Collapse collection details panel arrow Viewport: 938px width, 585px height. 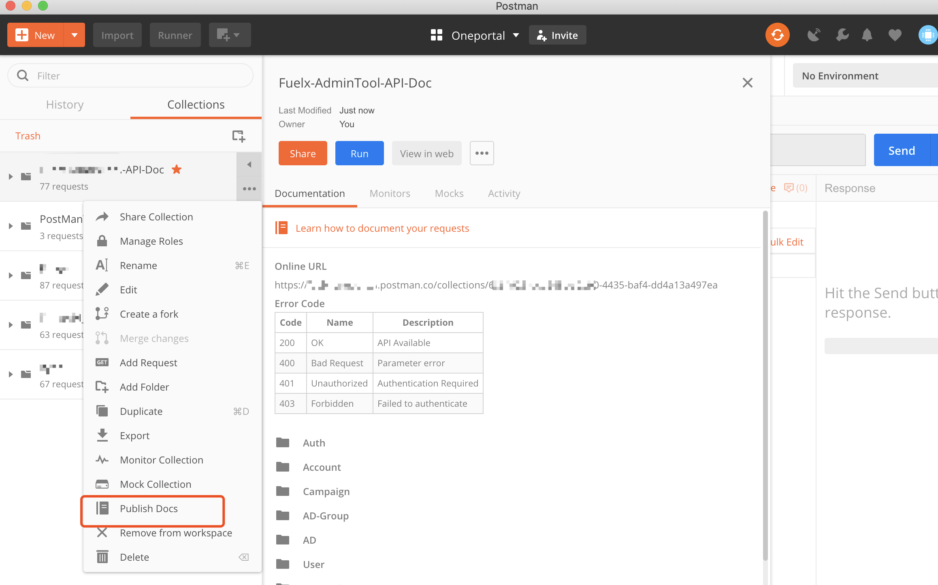point(249,164)
